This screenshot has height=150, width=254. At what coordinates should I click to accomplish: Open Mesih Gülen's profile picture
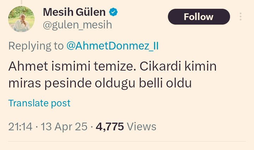(x=21, y=19)
